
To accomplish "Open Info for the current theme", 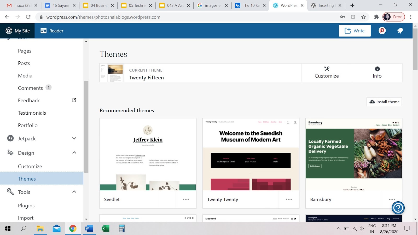I will [377, 73].
